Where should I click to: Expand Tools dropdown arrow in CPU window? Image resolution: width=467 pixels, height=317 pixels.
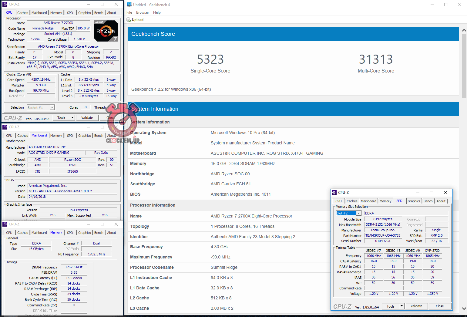[x=72, y=118]
